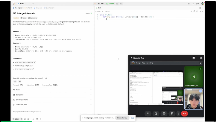Toggle microphone in the Meet popup
The width and height of the screenshot is (216, 122).
(148, 113)
